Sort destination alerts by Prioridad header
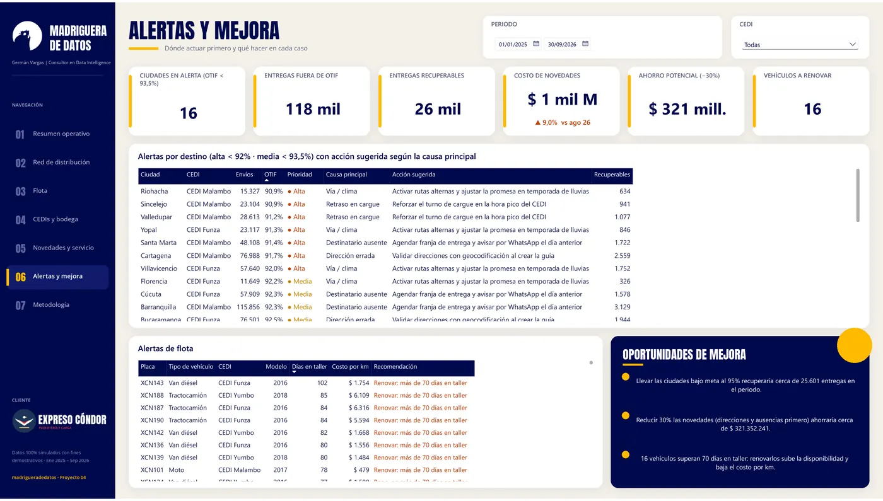883x501 pixels. (300, 175)
